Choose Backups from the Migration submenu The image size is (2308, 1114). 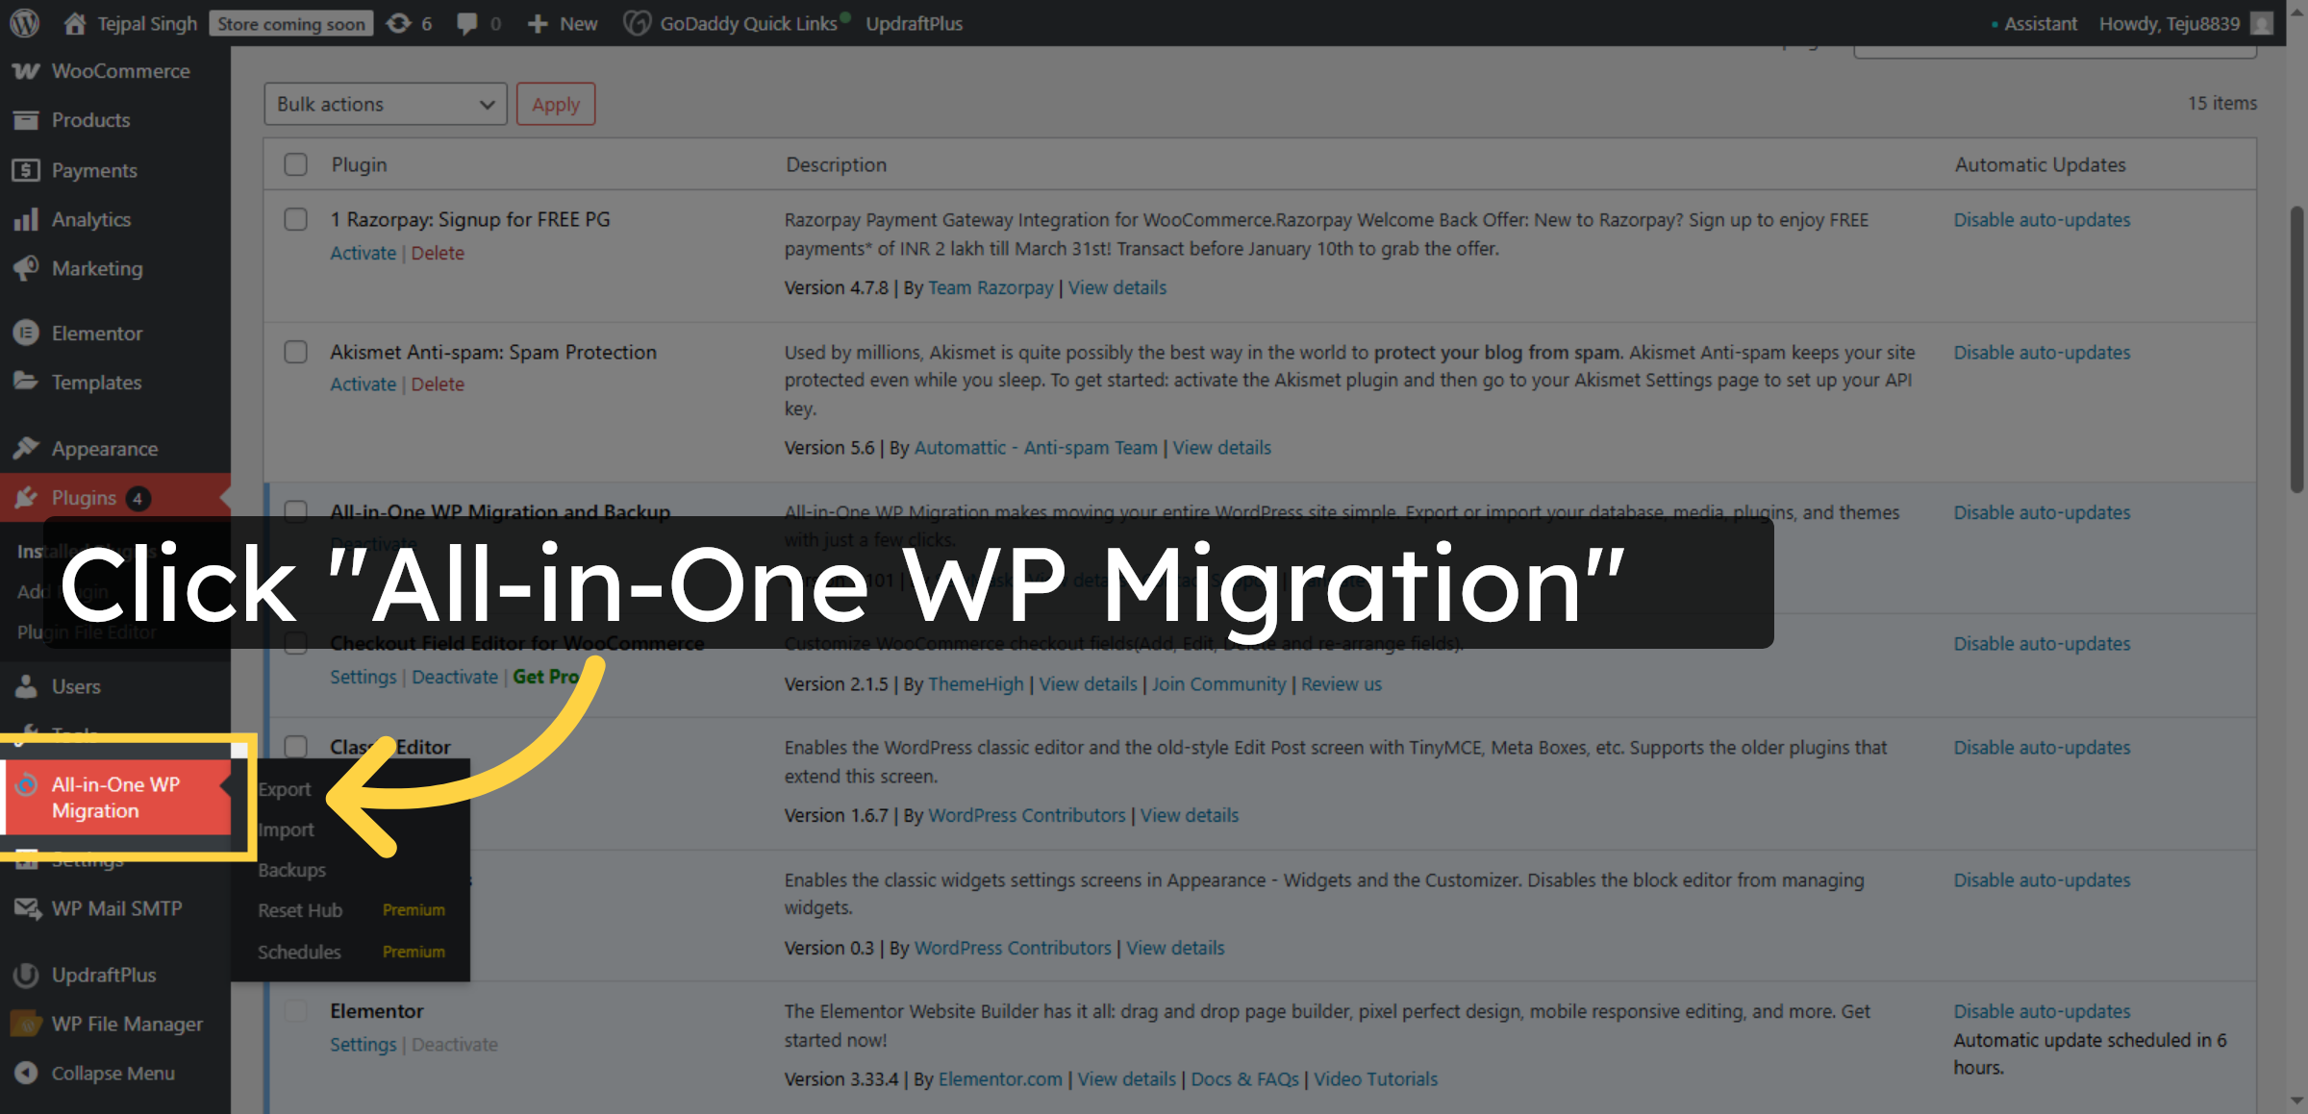[291, 870]
